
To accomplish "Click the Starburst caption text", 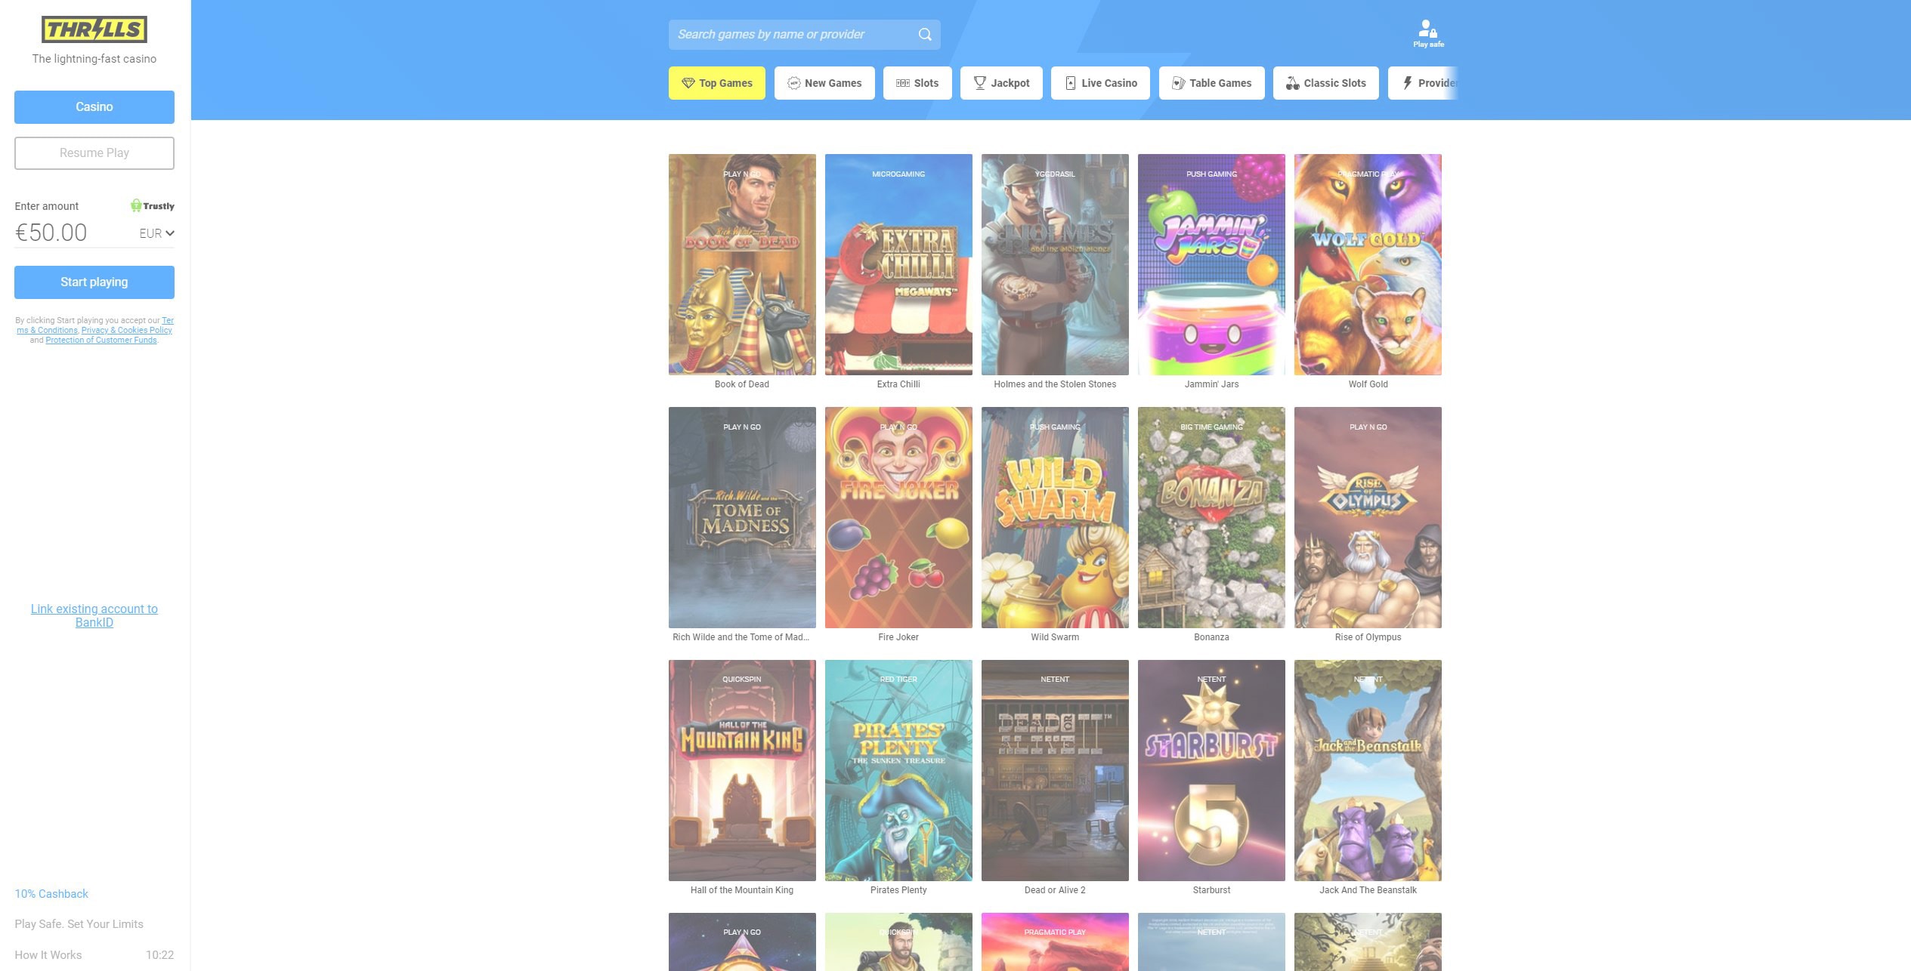I will pos(1211,890).
